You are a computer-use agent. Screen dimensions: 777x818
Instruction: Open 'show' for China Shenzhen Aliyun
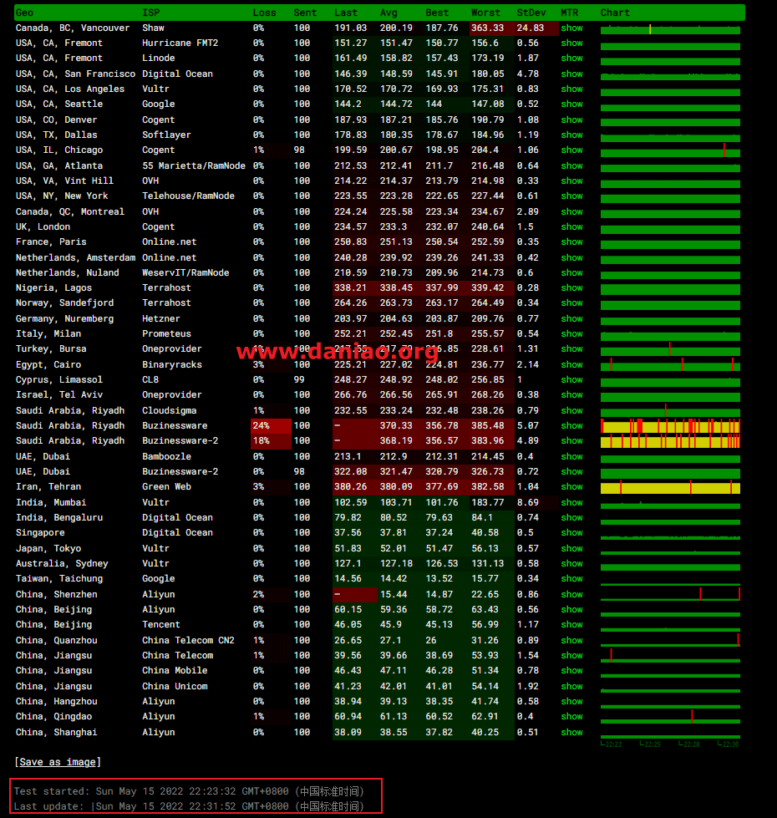pos(571,595)
